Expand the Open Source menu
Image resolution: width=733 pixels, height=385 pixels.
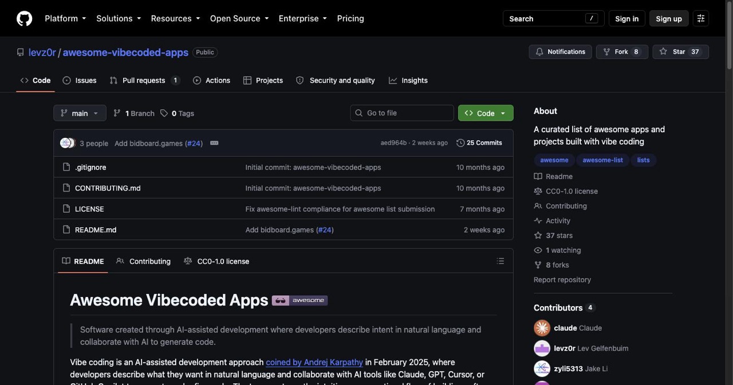coord(239,18)
